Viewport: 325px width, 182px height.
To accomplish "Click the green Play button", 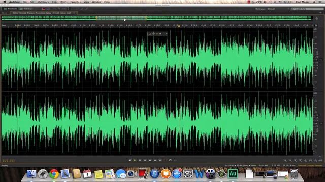I will [x=135, y=160].
